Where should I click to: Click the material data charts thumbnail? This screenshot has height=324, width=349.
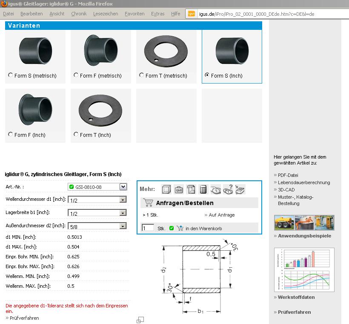pyautogui.click(x=304, y=269)
